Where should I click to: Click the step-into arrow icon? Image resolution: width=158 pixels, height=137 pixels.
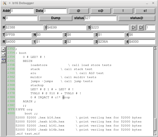click(x=3, y=49)
